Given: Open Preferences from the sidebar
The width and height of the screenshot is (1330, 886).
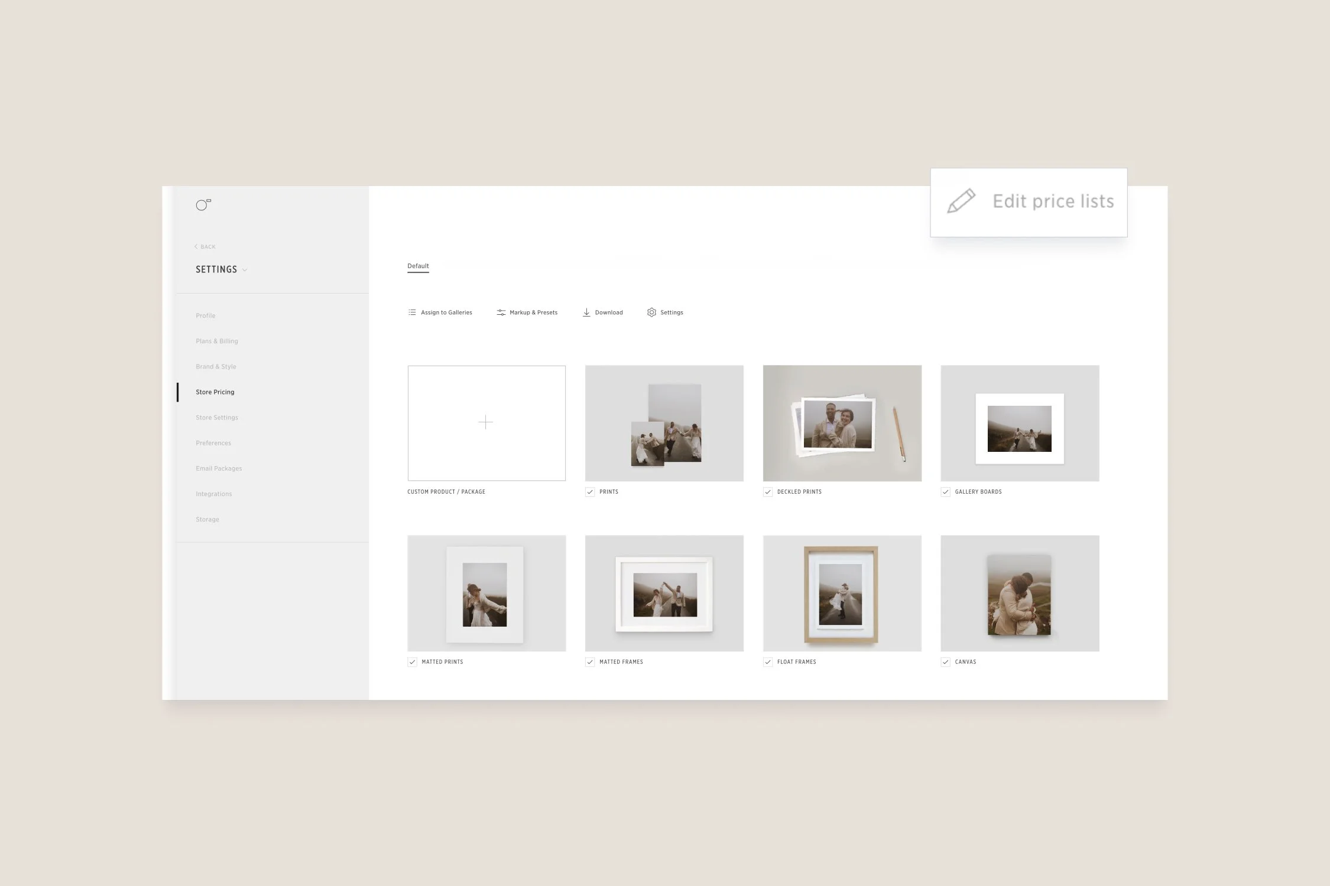Looking at the screenshot, I should point(213,442).
